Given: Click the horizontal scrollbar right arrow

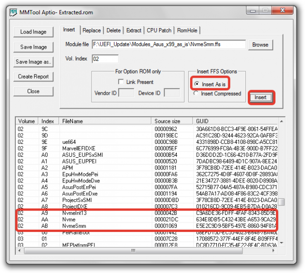Looking at the screenshot, I should coord(274,251).
